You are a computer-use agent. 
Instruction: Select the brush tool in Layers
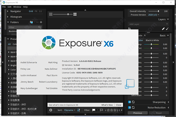pyautogui.click(x=167, y=29)
